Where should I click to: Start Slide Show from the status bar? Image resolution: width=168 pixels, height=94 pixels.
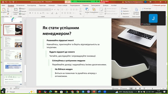144,89
